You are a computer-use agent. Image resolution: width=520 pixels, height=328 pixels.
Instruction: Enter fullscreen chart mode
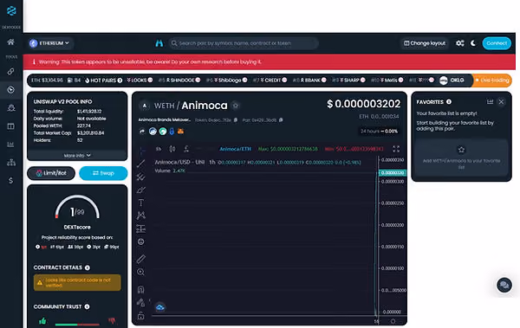396,149
